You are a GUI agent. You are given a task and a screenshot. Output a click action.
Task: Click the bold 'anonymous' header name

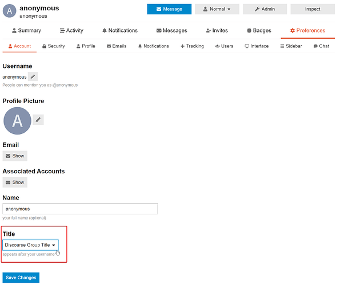(x=39, y=8)
